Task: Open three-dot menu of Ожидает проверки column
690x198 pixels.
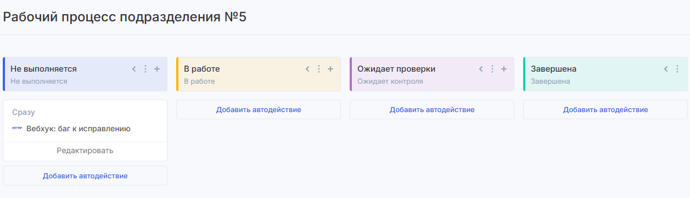Action: pyautogui.click(x=492, y=69)
